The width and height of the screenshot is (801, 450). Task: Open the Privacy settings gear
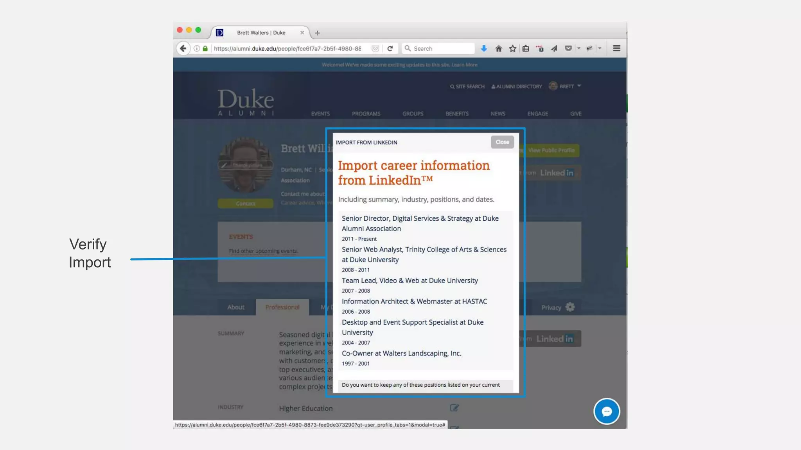(570, 307)
